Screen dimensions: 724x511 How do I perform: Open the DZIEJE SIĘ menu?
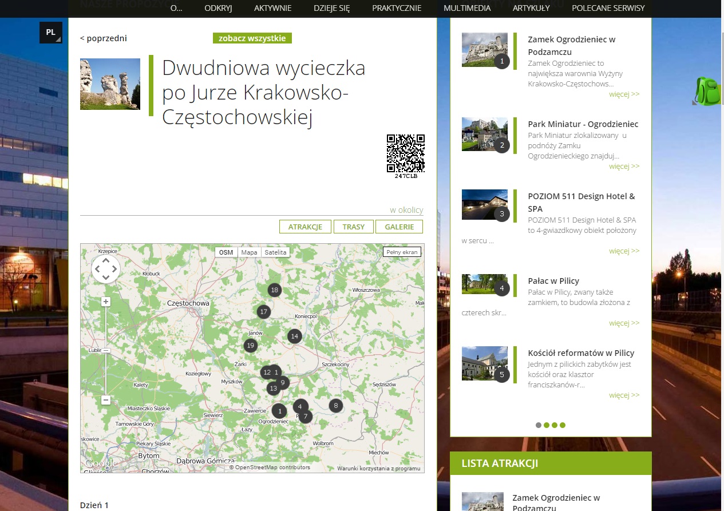point(331,8)
